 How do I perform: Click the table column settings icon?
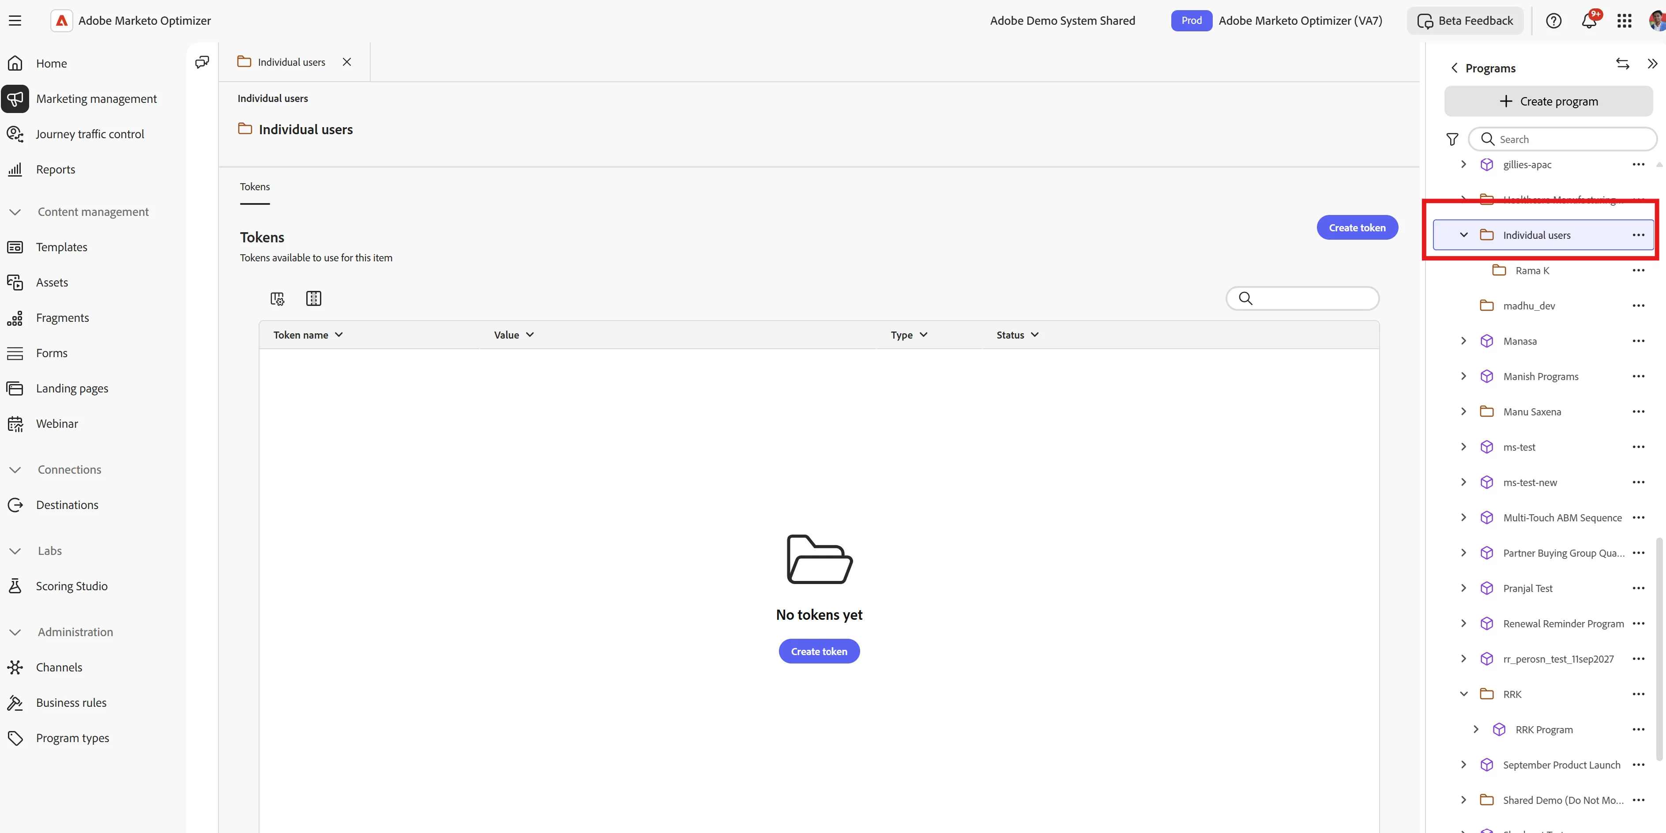(278, 298)
